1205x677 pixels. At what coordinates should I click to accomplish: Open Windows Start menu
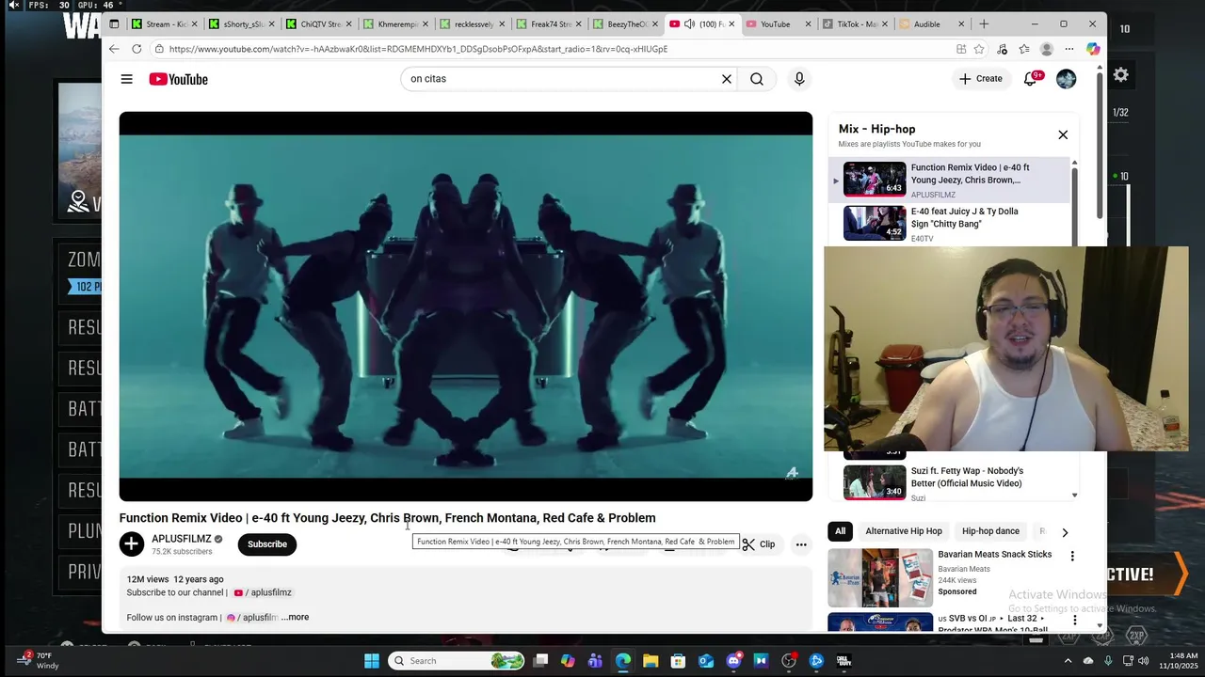coord(372,661)
